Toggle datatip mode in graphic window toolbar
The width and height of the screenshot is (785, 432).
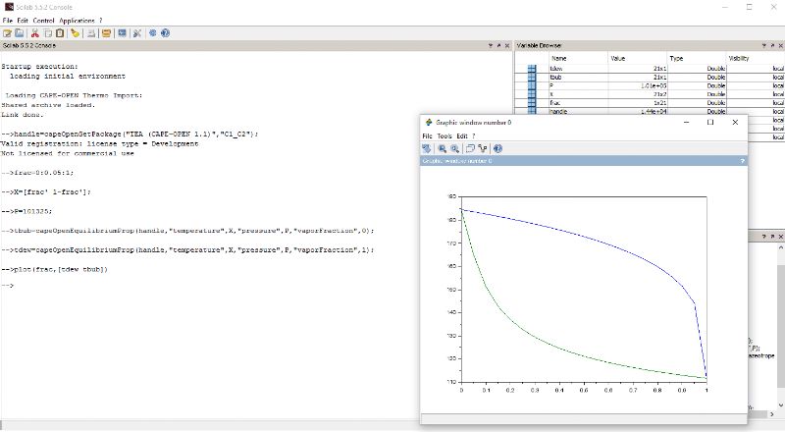coord(482,148)
